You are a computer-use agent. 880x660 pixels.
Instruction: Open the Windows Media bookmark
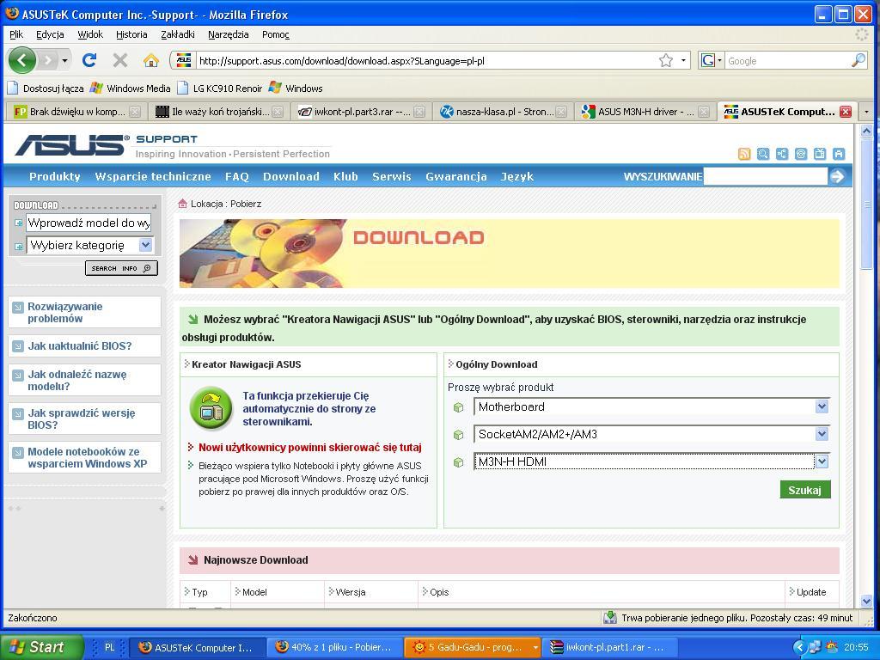pyautogui.click(x=131, y=89)
